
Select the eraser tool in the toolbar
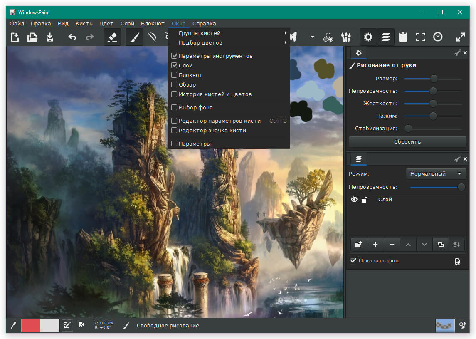[112, 37]
